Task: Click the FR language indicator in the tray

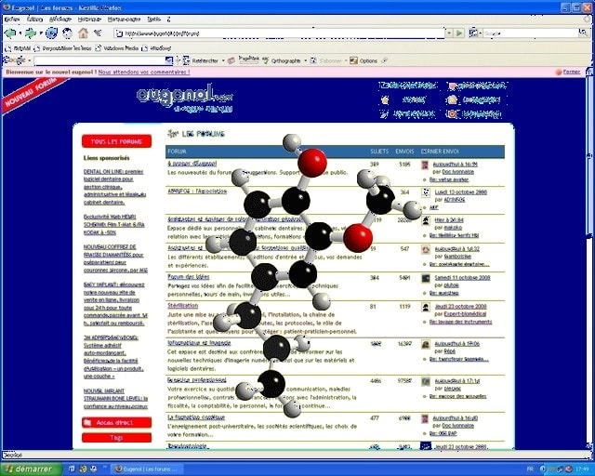Action: [530, 469]
